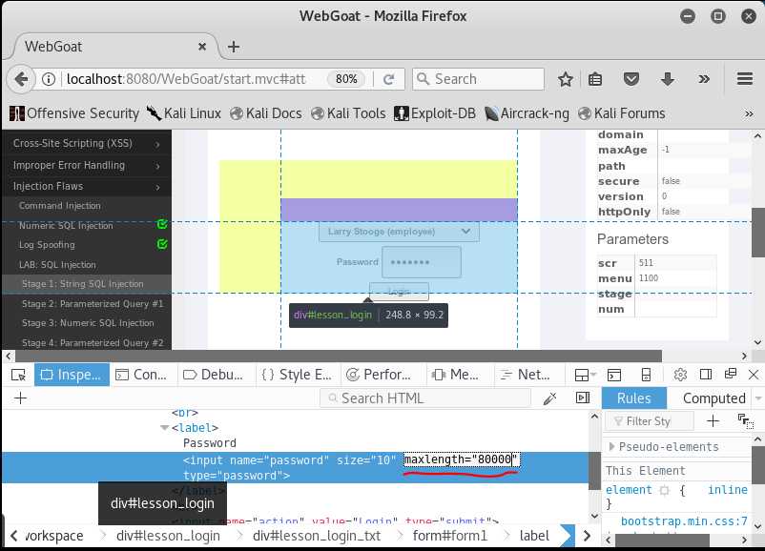Open the Exploit-DB bookmark
This screenshot has width=765, height=551.
tap(435, 113)
